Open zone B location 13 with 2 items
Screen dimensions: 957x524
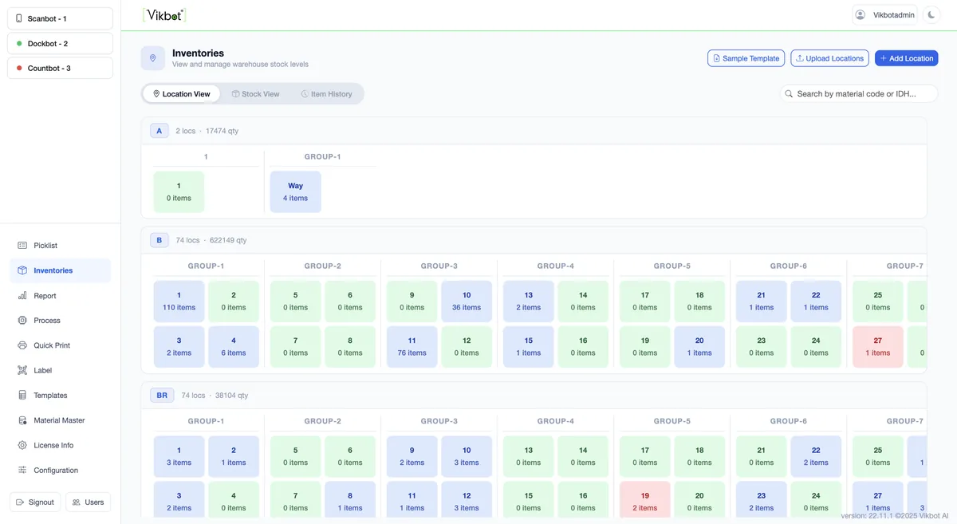(529, 301)
